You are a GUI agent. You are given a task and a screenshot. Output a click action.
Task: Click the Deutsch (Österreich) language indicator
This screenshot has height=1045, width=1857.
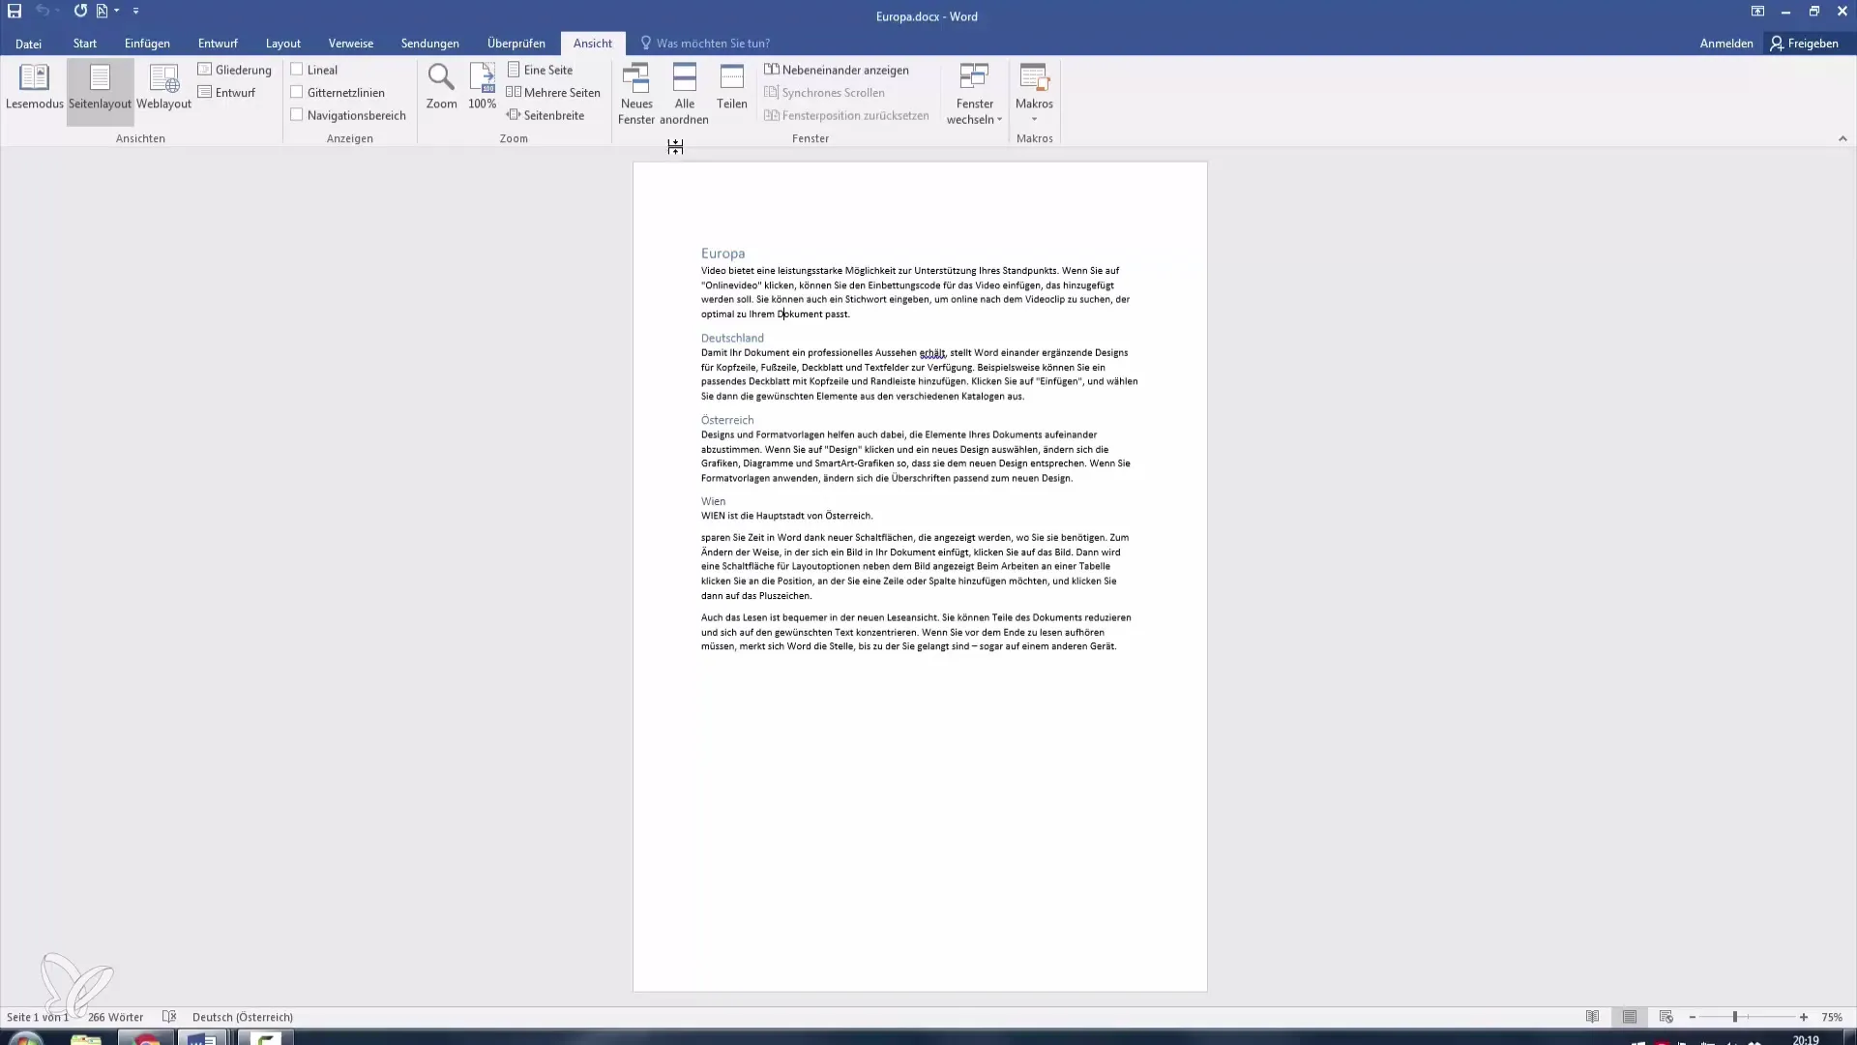tap(243, 1017)
